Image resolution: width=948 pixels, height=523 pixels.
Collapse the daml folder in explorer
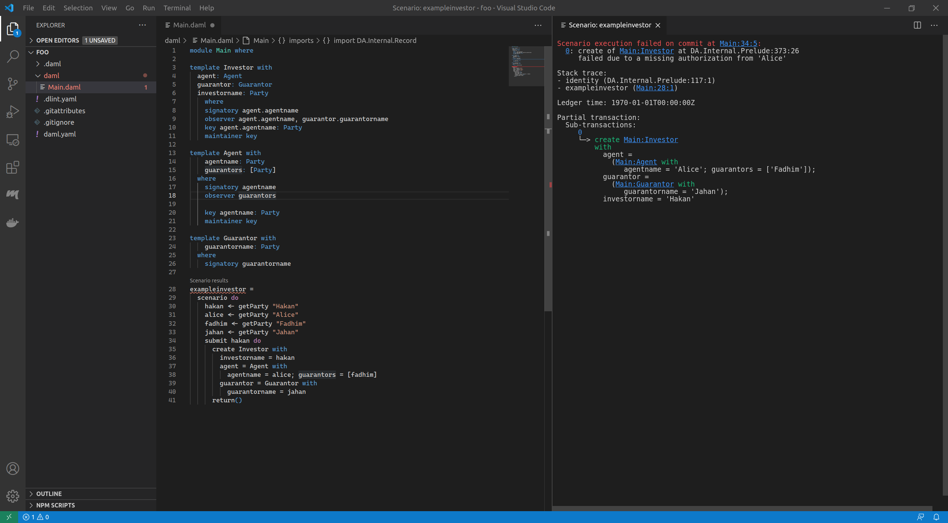(38, 76)
